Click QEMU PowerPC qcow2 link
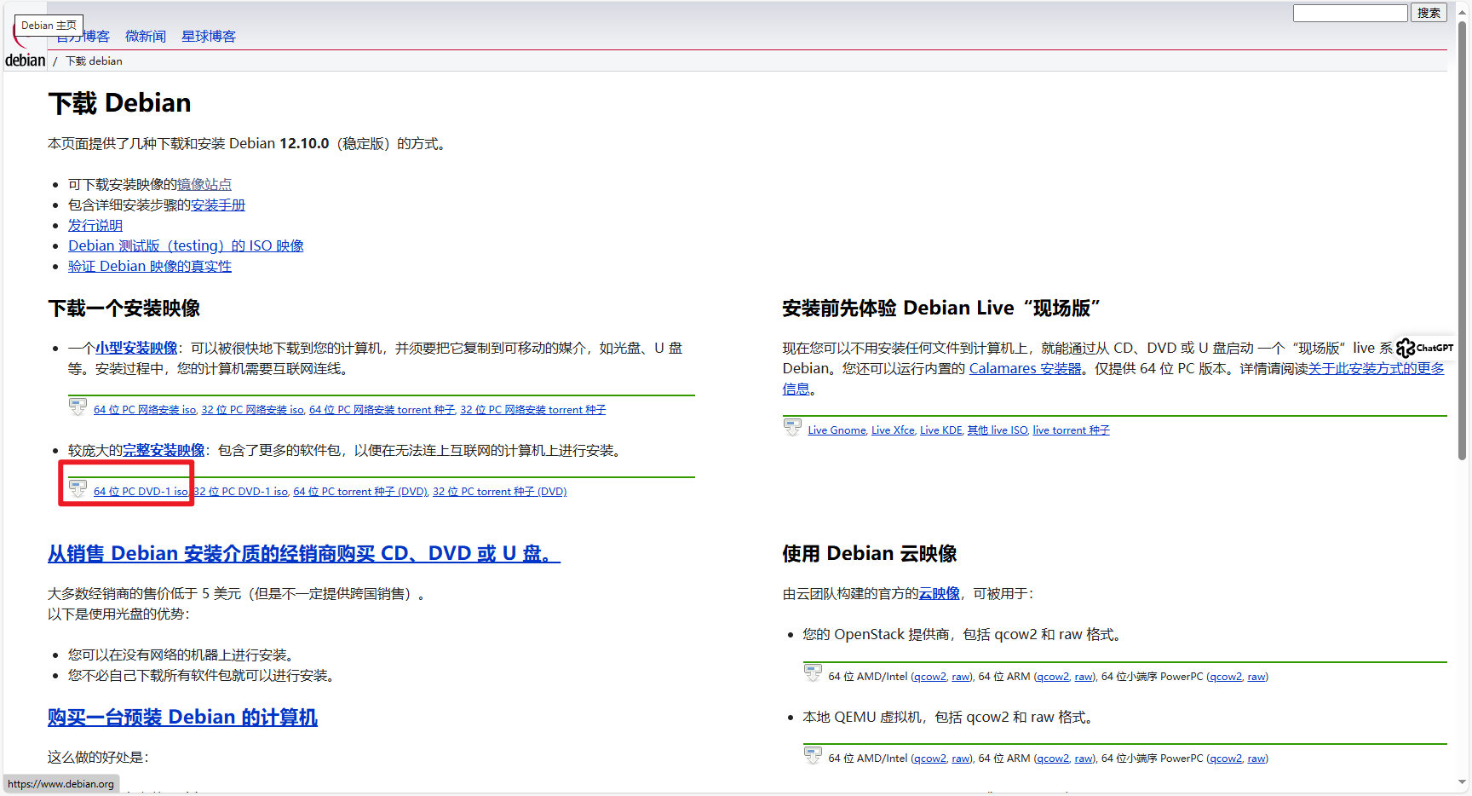 tap(1226, 759)
